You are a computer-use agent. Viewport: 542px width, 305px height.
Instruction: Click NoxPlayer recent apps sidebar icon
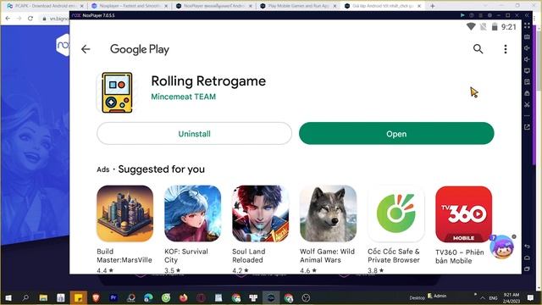pyautogui.click(x=527, y=269)
